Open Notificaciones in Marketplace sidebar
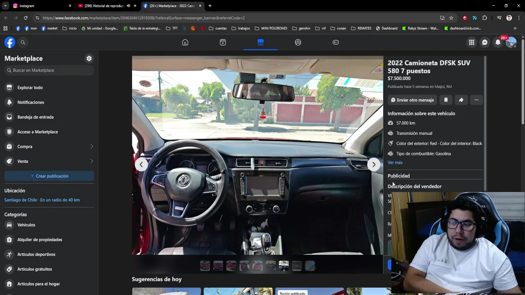525x295 pixels. (x=49, y=102)
